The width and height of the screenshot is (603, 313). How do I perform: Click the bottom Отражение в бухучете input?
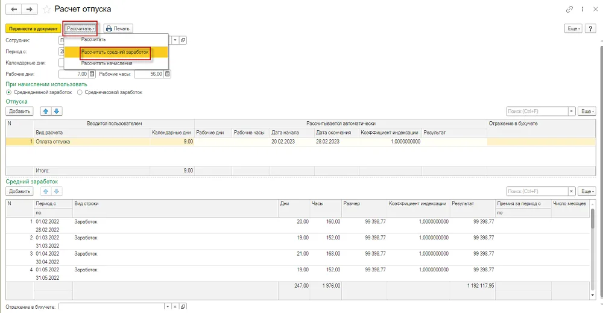[x=112, y=307]
